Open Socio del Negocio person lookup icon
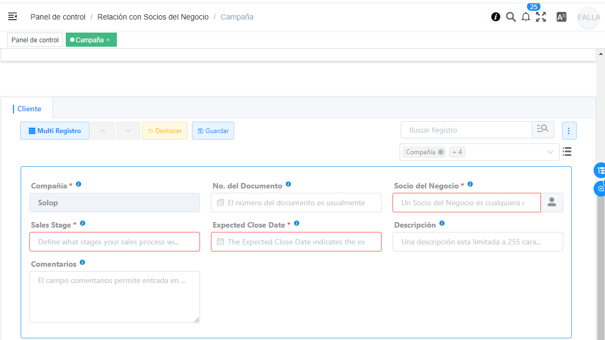Screen dimensions: 605x340 click(x=552, y=203)
